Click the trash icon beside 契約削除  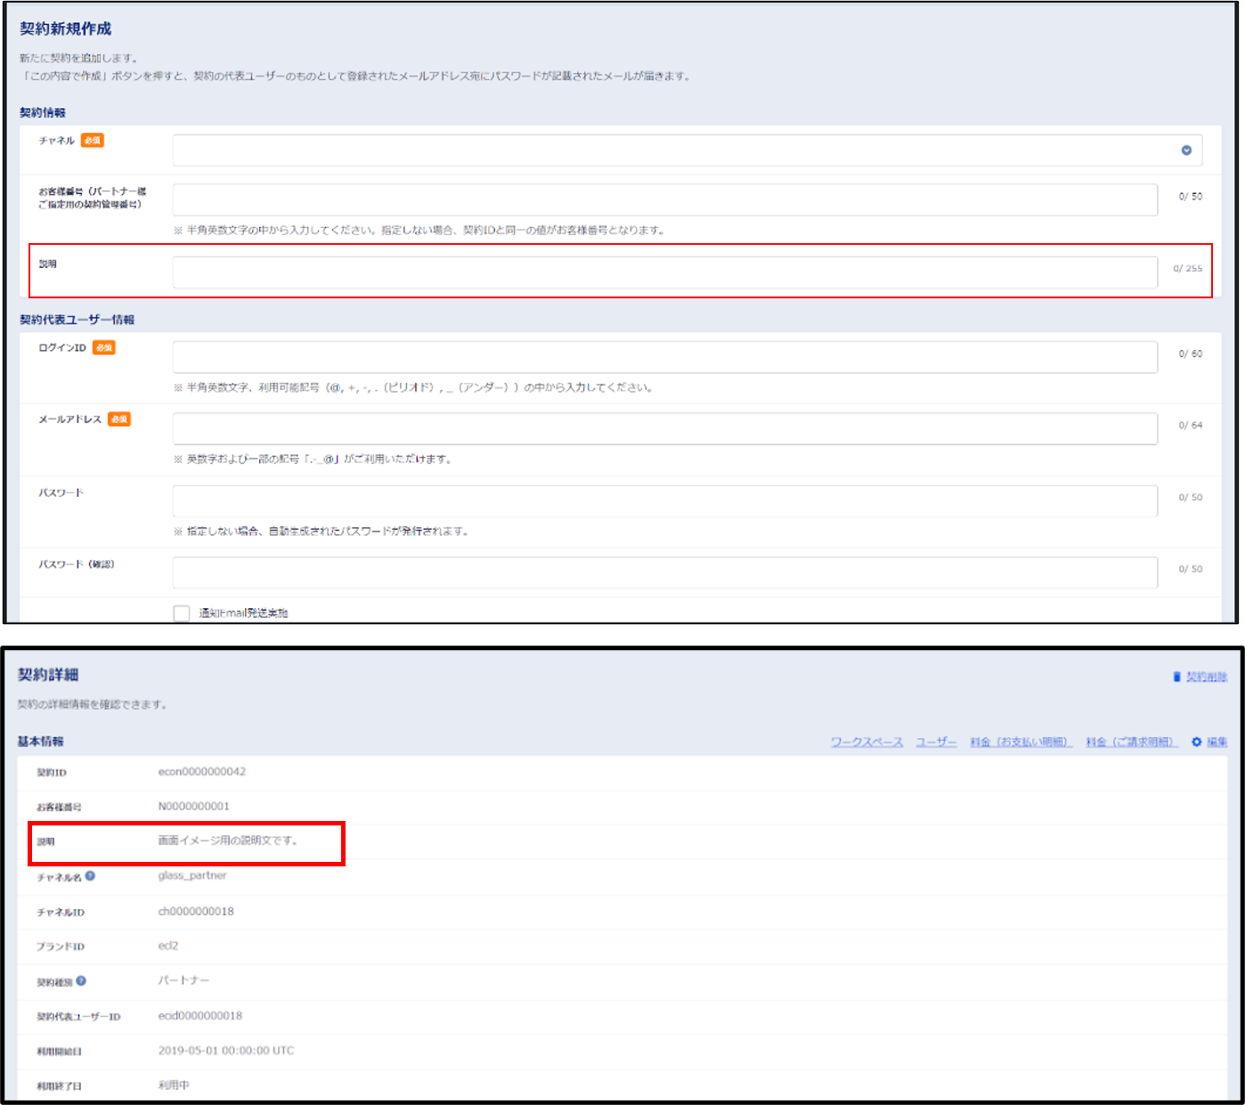1176,677
